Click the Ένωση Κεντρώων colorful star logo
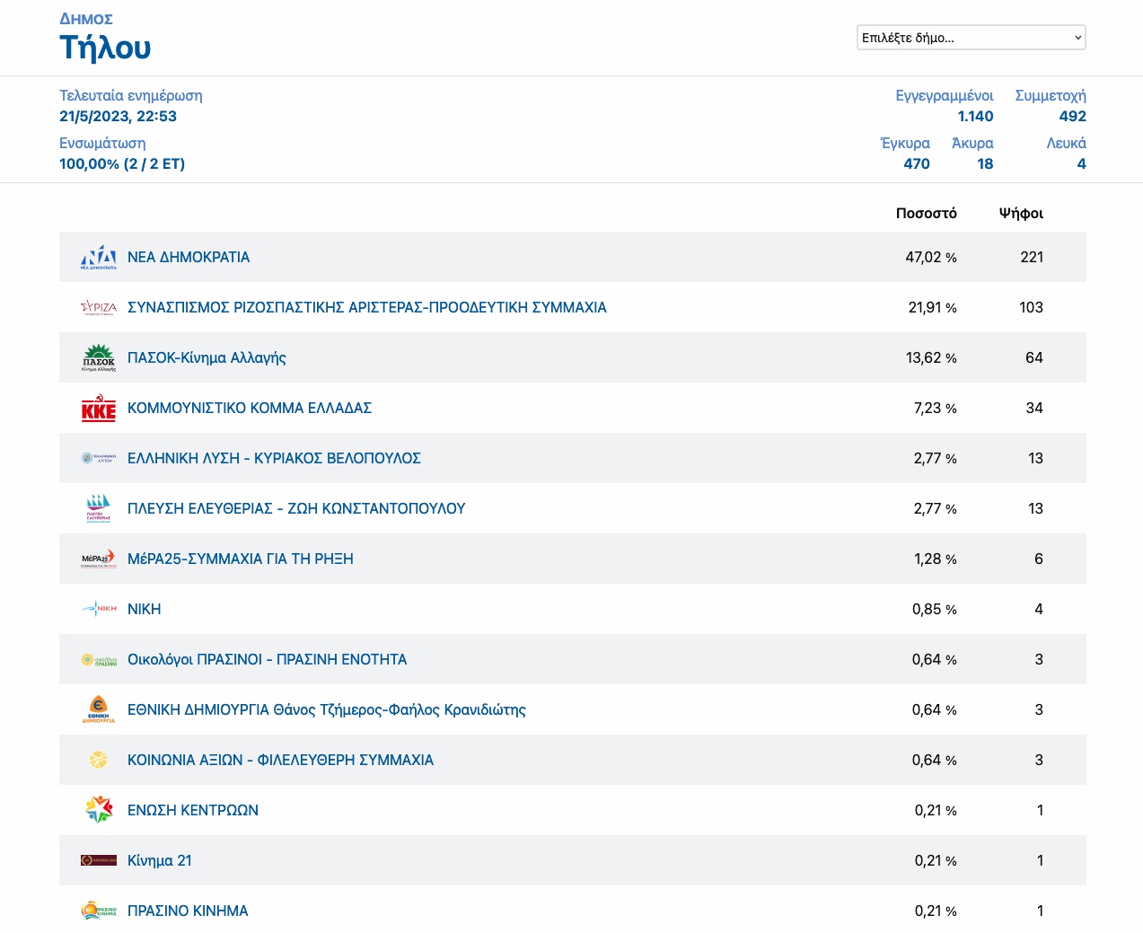Image resolution: width=1143 pixels, height=933 pixels. click(99, 810)
